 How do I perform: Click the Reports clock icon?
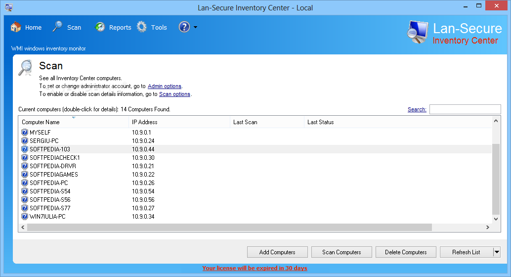(100, 27)
